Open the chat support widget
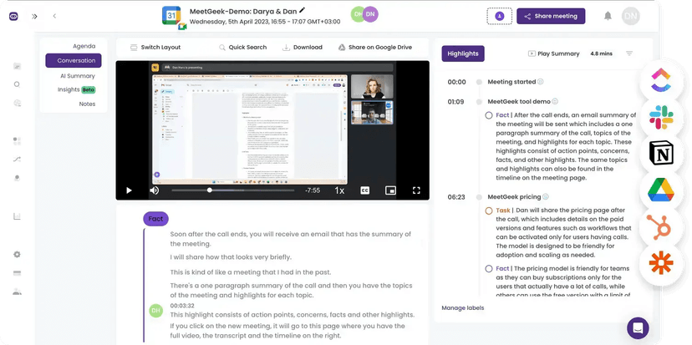The width and height of the screenshot is (692, 345). click(638, 327)
